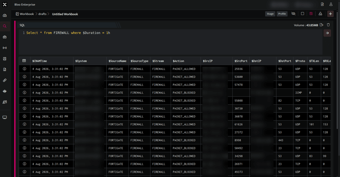This screenshot has height=177, width=340.
Task: Toggle the crossed-eye visibility icon
Action: click(293, 14)
